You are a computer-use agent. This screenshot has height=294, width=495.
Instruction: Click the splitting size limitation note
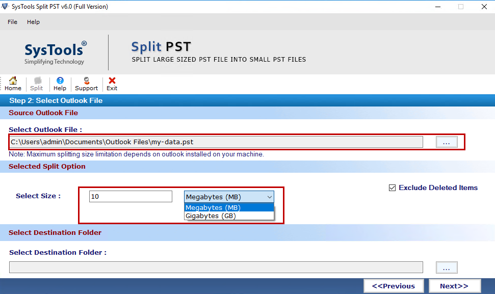[x=136, y=154]
